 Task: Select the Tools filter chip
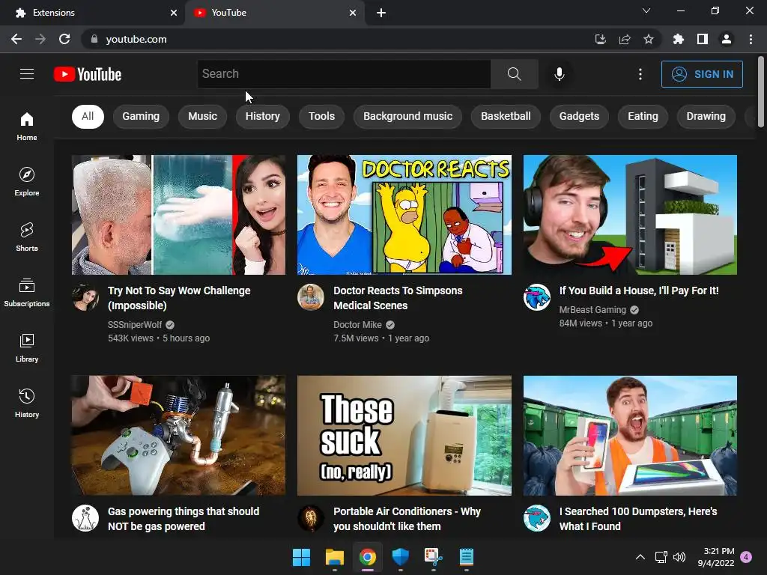coord(321,116)
